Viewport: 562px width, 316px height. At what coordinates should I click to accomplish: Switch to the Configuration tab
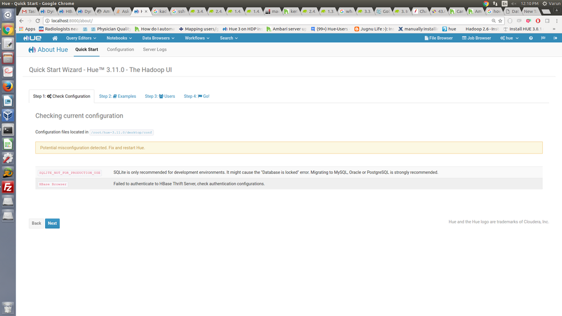point(120,49)
